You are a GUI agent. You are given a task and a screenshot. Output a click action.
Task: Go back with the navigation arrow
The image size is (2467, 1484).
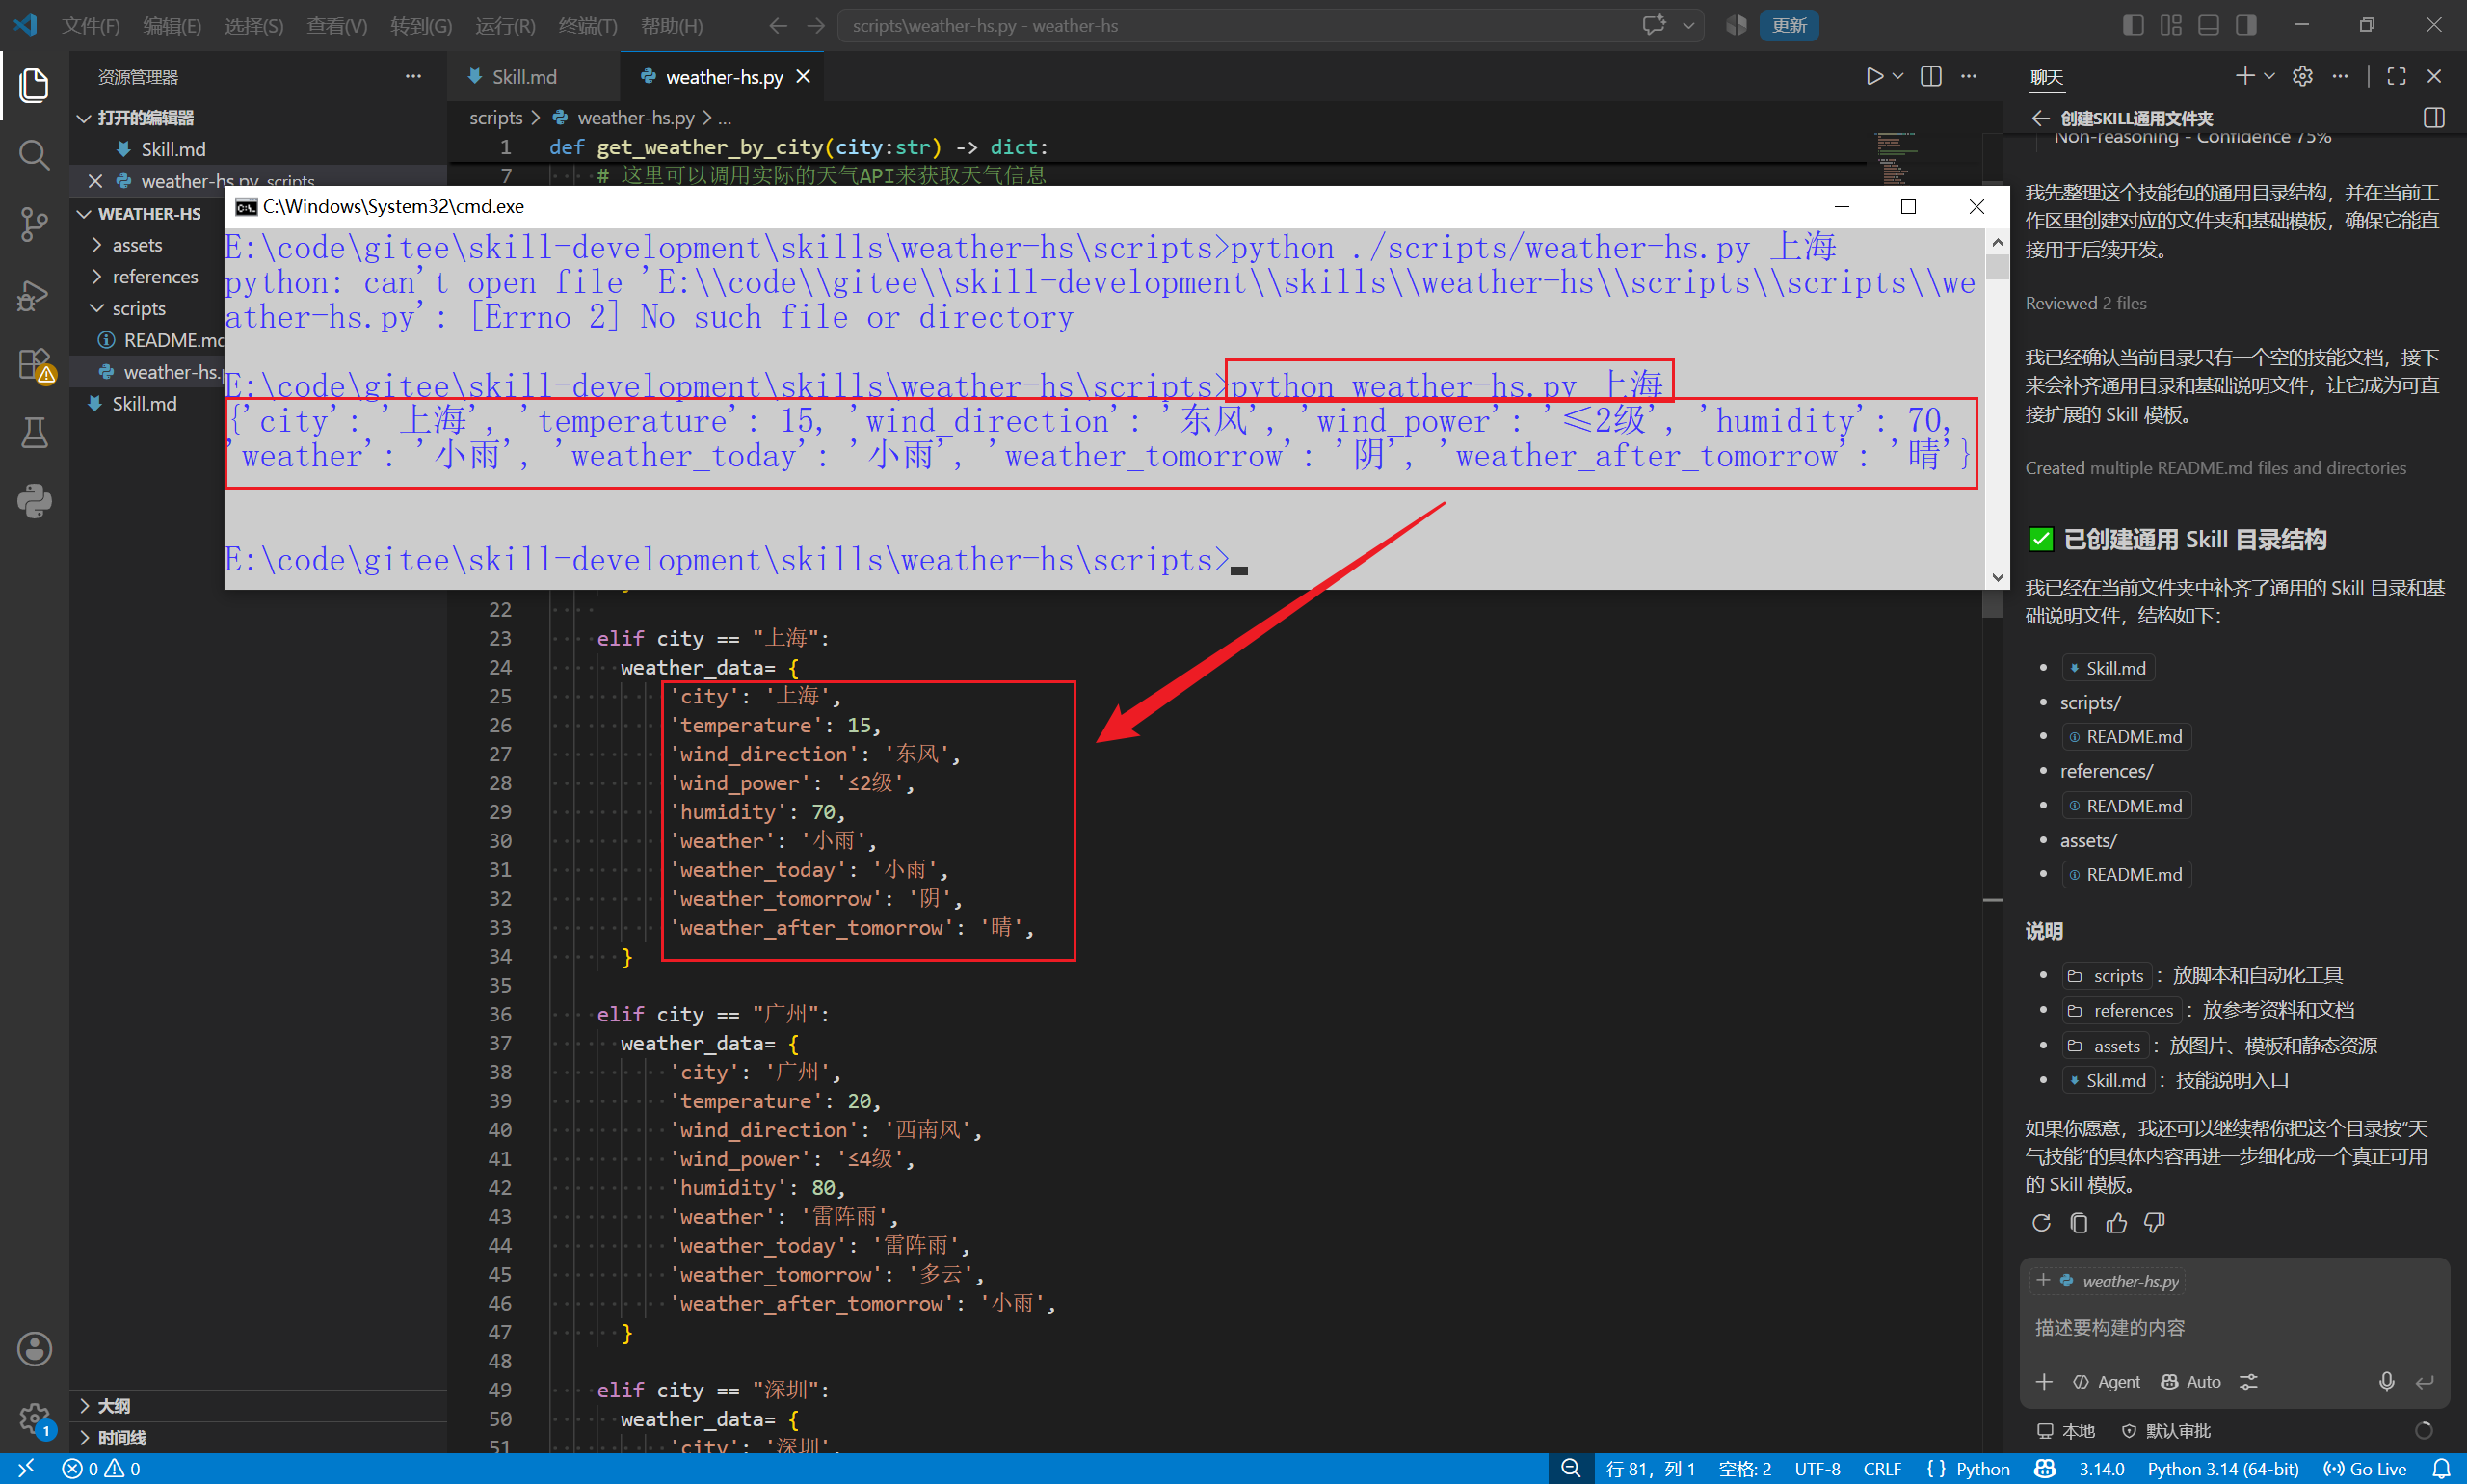coord(778,26)
